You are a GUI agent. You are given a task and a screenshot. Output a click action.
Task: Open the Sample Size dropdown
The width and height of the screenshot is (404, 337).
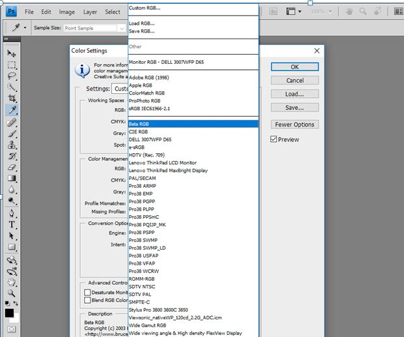(x=94, y=28)
